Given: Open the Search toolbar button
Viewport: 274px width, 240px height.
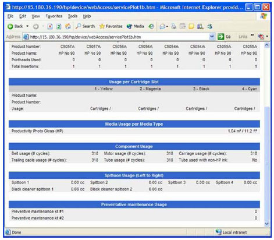Looking at the screenshot, I should [x=85, y=26].
